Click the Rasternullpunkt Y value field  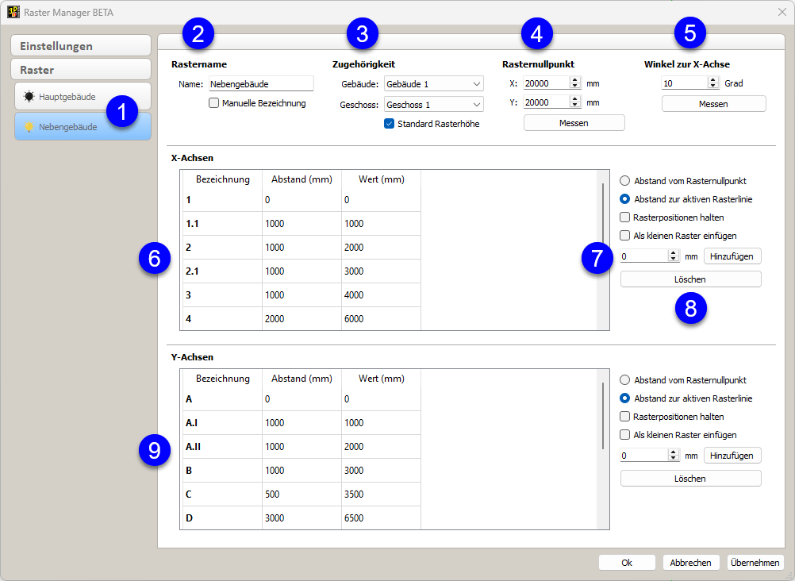pyautogui.click(x=546, y=102)
